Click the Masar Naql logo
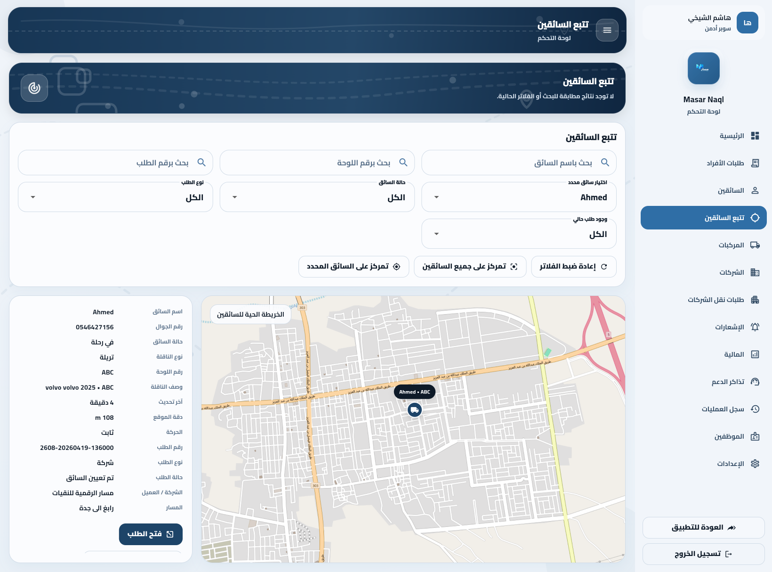Image resolution: width=772 pixels, height=572 pixels. pyautogui.click(x=703, y=68)
